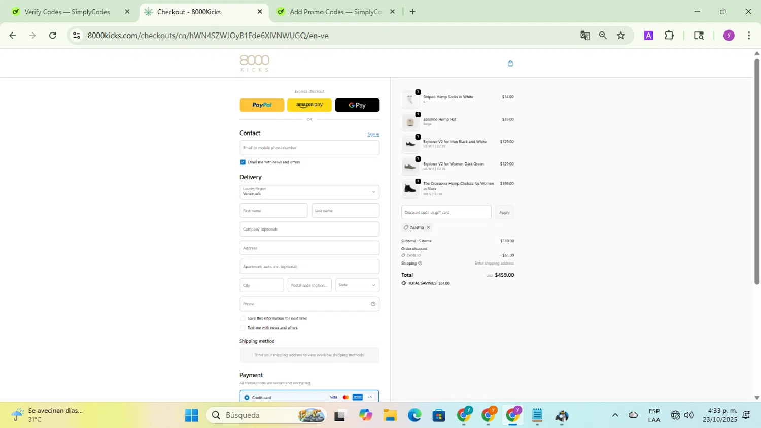761x428 pixels.
Task: Uncheck Email me with news and offers
Action: pos(243,162)
